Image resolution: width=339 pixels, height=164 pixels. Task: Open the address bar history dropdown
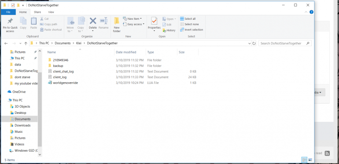(250, 44)
